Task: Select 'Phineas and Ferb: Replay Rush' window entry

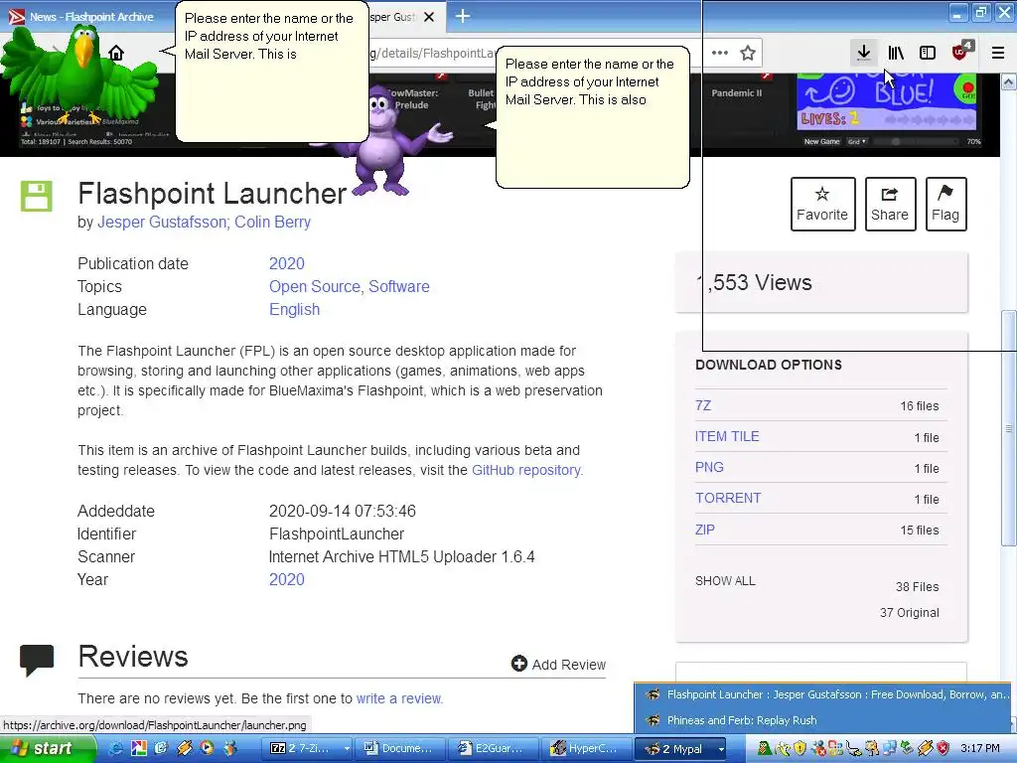Action: point(822,720)
